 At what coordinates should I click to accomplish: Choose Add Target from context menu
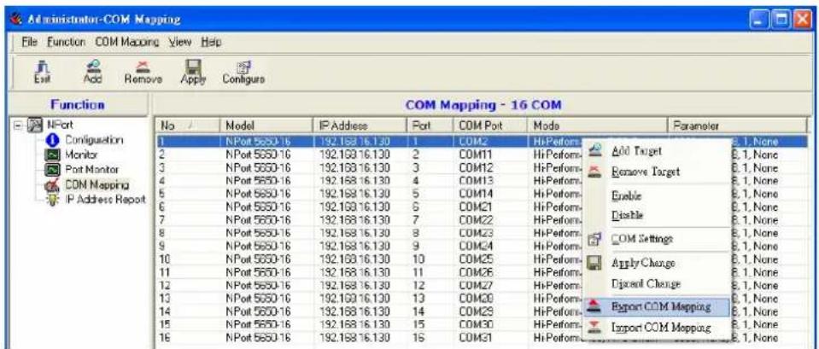[657, 151]
